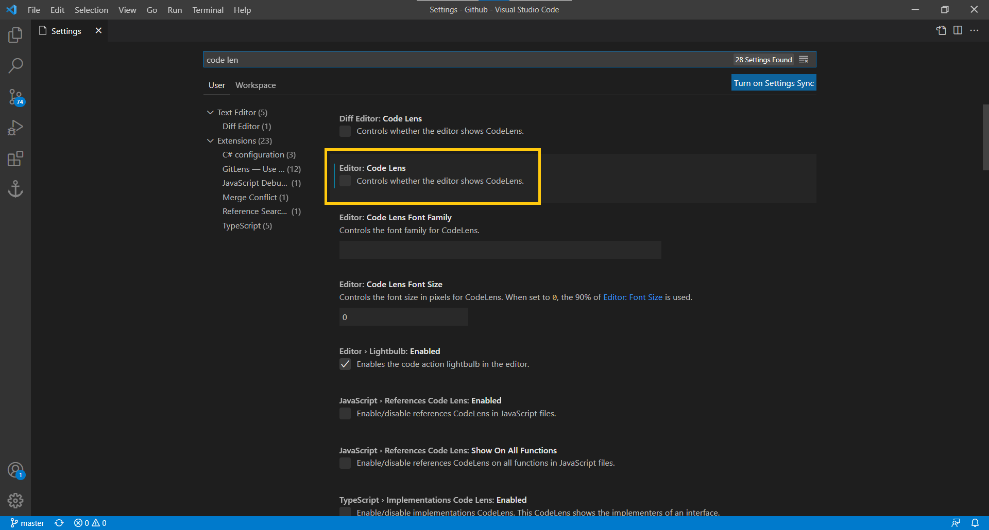Open the Run and Debug view

[x=15, y=128]
